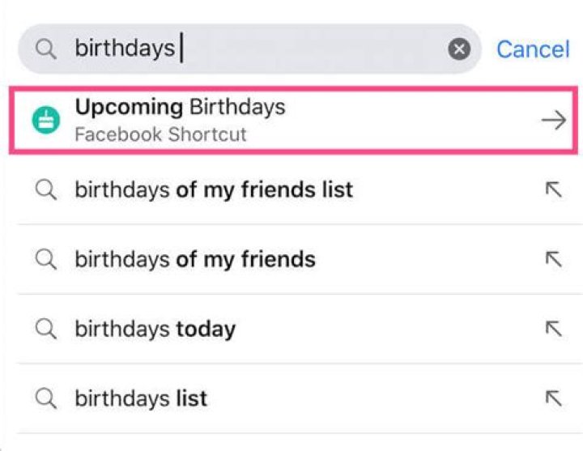Click the 'Facebook Shortcut' subtitle text
Image resolution: width=583 pixels, height=451 pixels.
(x=160, y=134)
